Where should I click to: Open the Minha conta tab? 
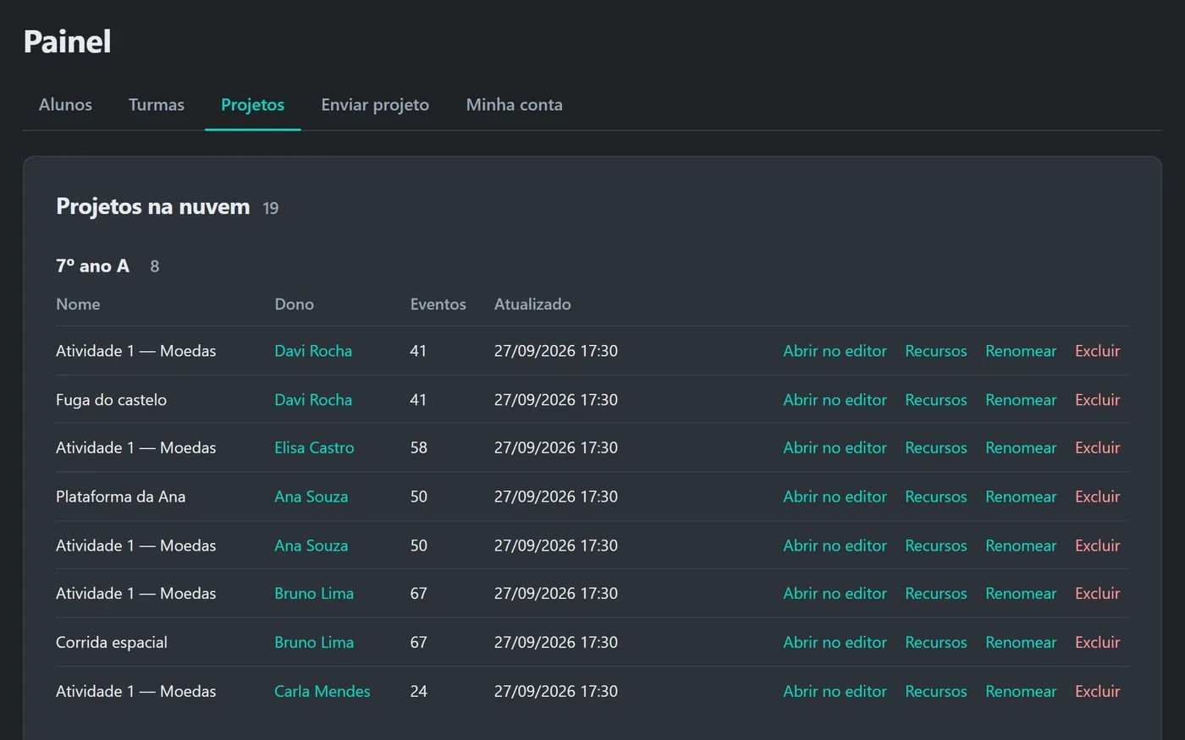tap(514, 105)
